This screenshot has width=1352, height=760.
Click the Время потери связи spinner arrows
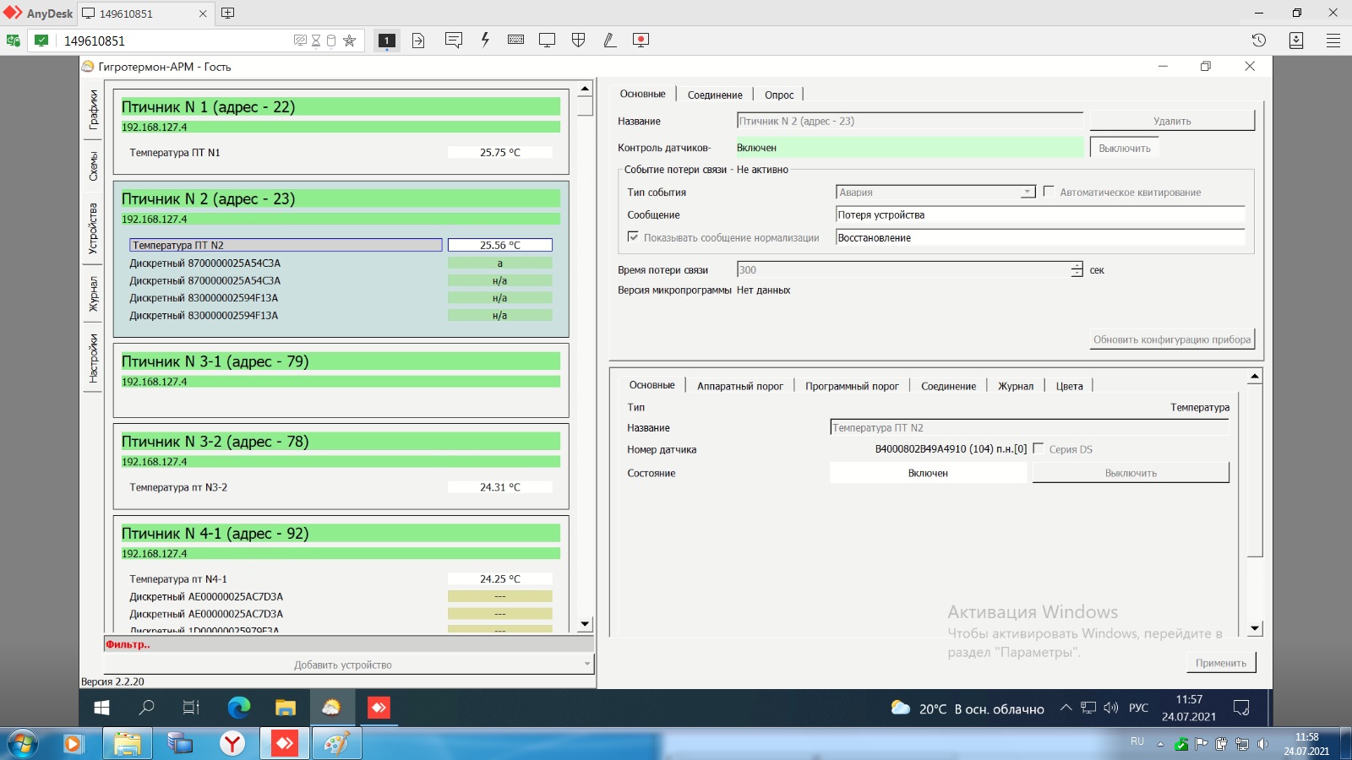click(1077, 269)
